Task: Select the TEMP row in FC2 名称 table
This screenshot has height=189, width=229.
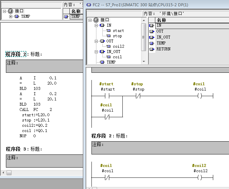Action: (x=192, y=43)
